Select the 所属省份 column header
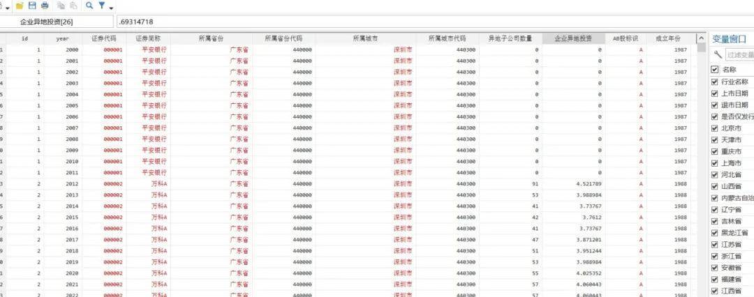 point(211,38)
